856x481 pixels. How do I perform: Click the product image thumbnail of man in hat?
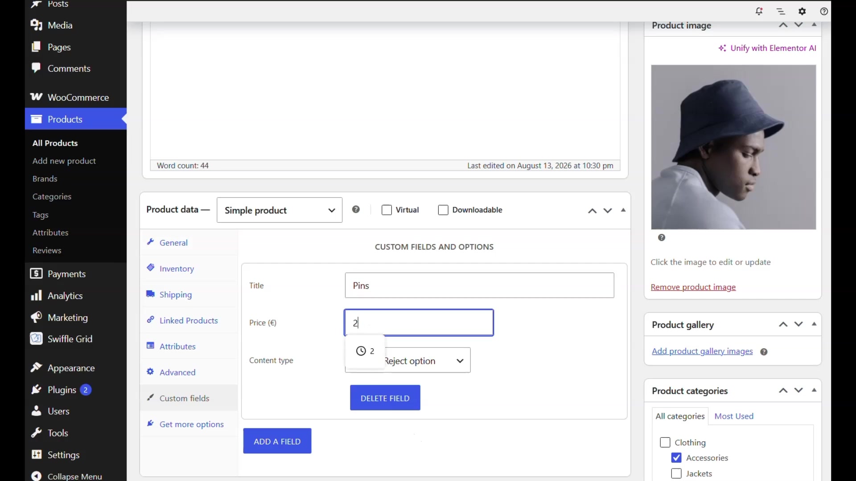733,147
